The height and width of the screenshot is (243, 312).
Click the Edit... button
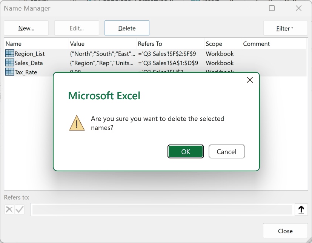click(x=77, y=28)
